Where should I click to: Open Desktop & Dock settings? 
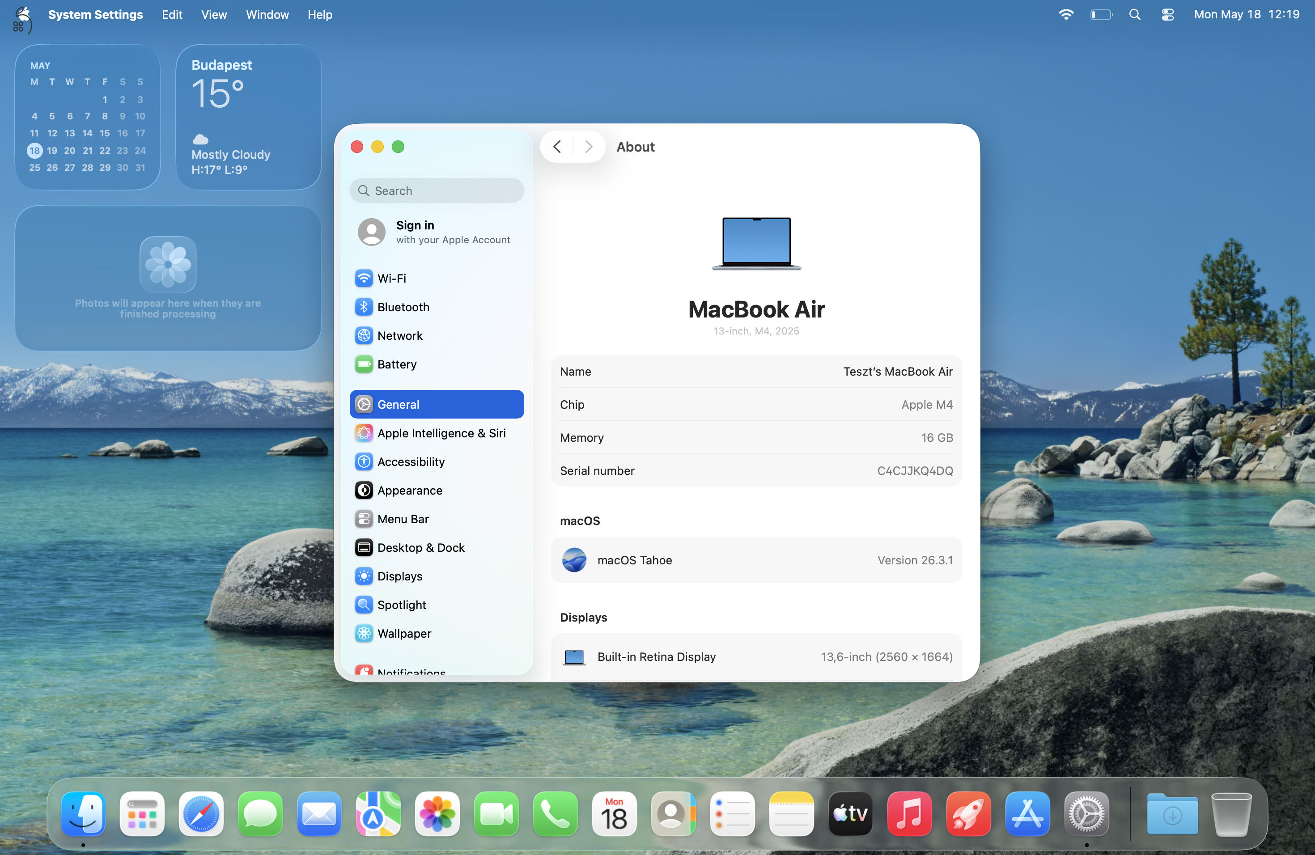(x=437, y=548)
